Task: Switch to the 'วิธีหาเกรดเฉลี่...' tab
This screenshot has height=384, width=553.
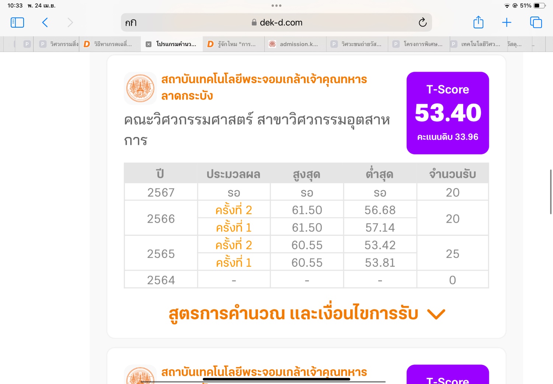Action: coord(110,44)
